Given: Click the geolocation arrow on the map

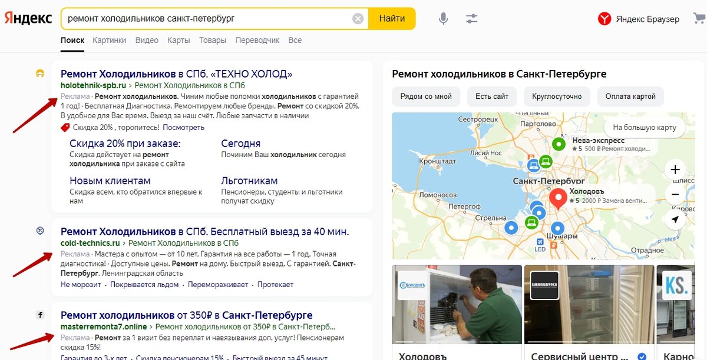Looking at the screenshot, I should (675, 219).
